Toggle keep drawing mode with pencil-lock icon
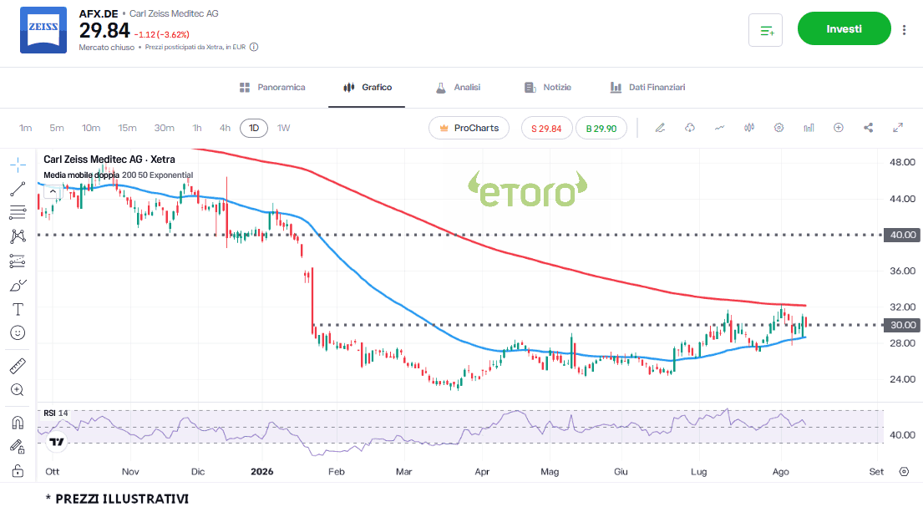The height and width of the screenshot is (507, 923). click(x=18, y=447)
